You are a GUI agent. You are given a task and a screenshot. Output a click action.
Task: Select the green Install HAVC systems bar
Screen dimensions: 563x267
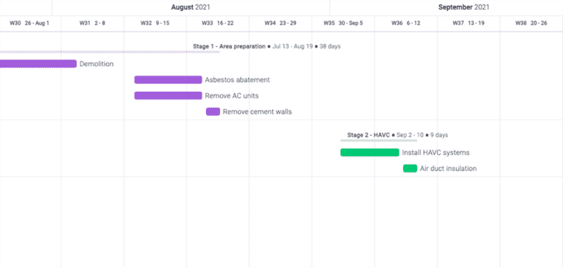pyautogui.click(x=369, y=153)
